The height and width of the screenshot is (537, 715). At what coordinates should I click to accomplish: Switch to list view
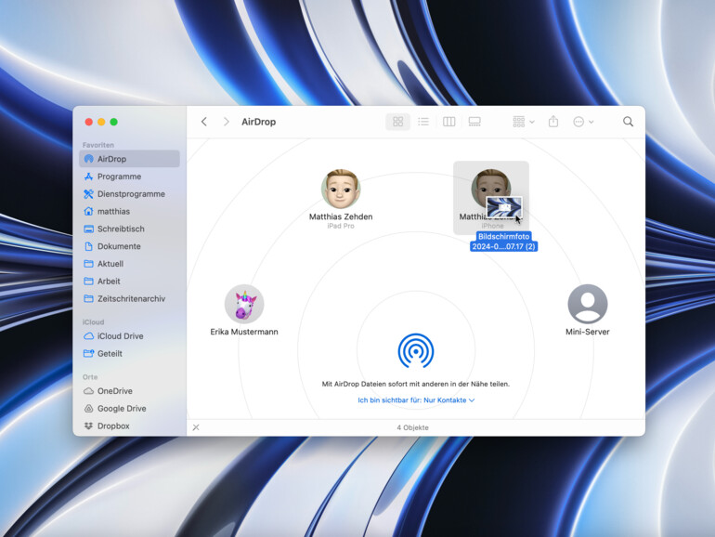tap(423, 122)
